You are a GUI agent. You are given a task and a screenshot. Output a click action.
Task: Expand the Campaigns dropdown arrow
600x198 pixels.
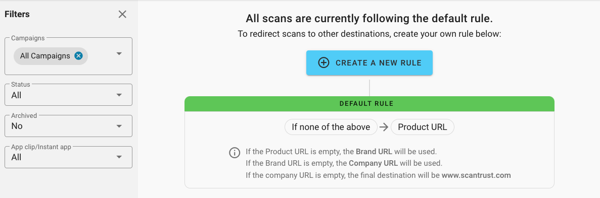point(119,53)
